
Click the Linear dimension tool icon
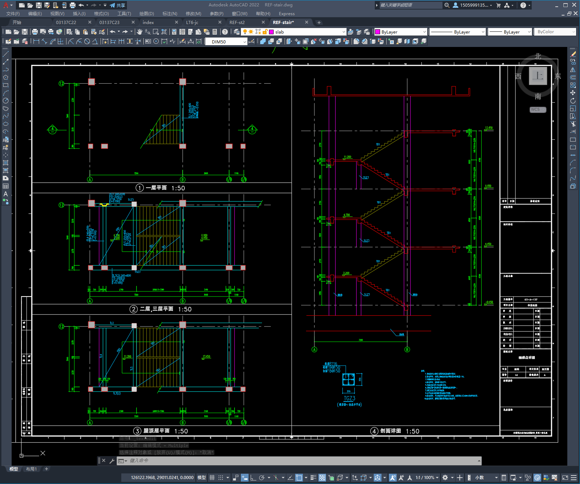click(x=36, y=41)
